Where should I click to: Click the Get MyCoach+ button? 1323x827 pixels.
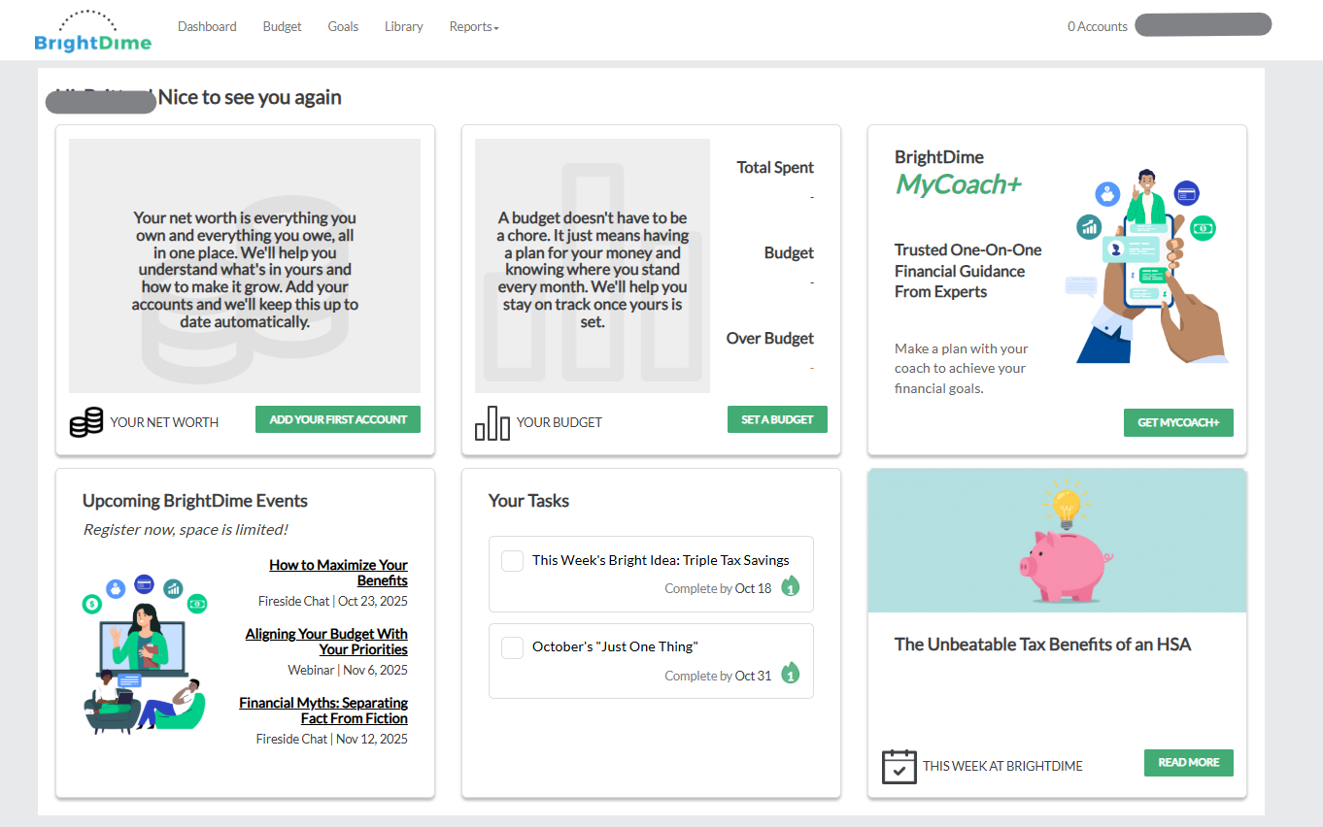tap(1177, 422)
